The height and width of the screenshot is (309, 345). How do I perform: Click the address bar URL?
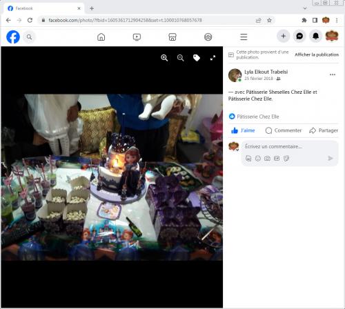[x=125, y=20]
